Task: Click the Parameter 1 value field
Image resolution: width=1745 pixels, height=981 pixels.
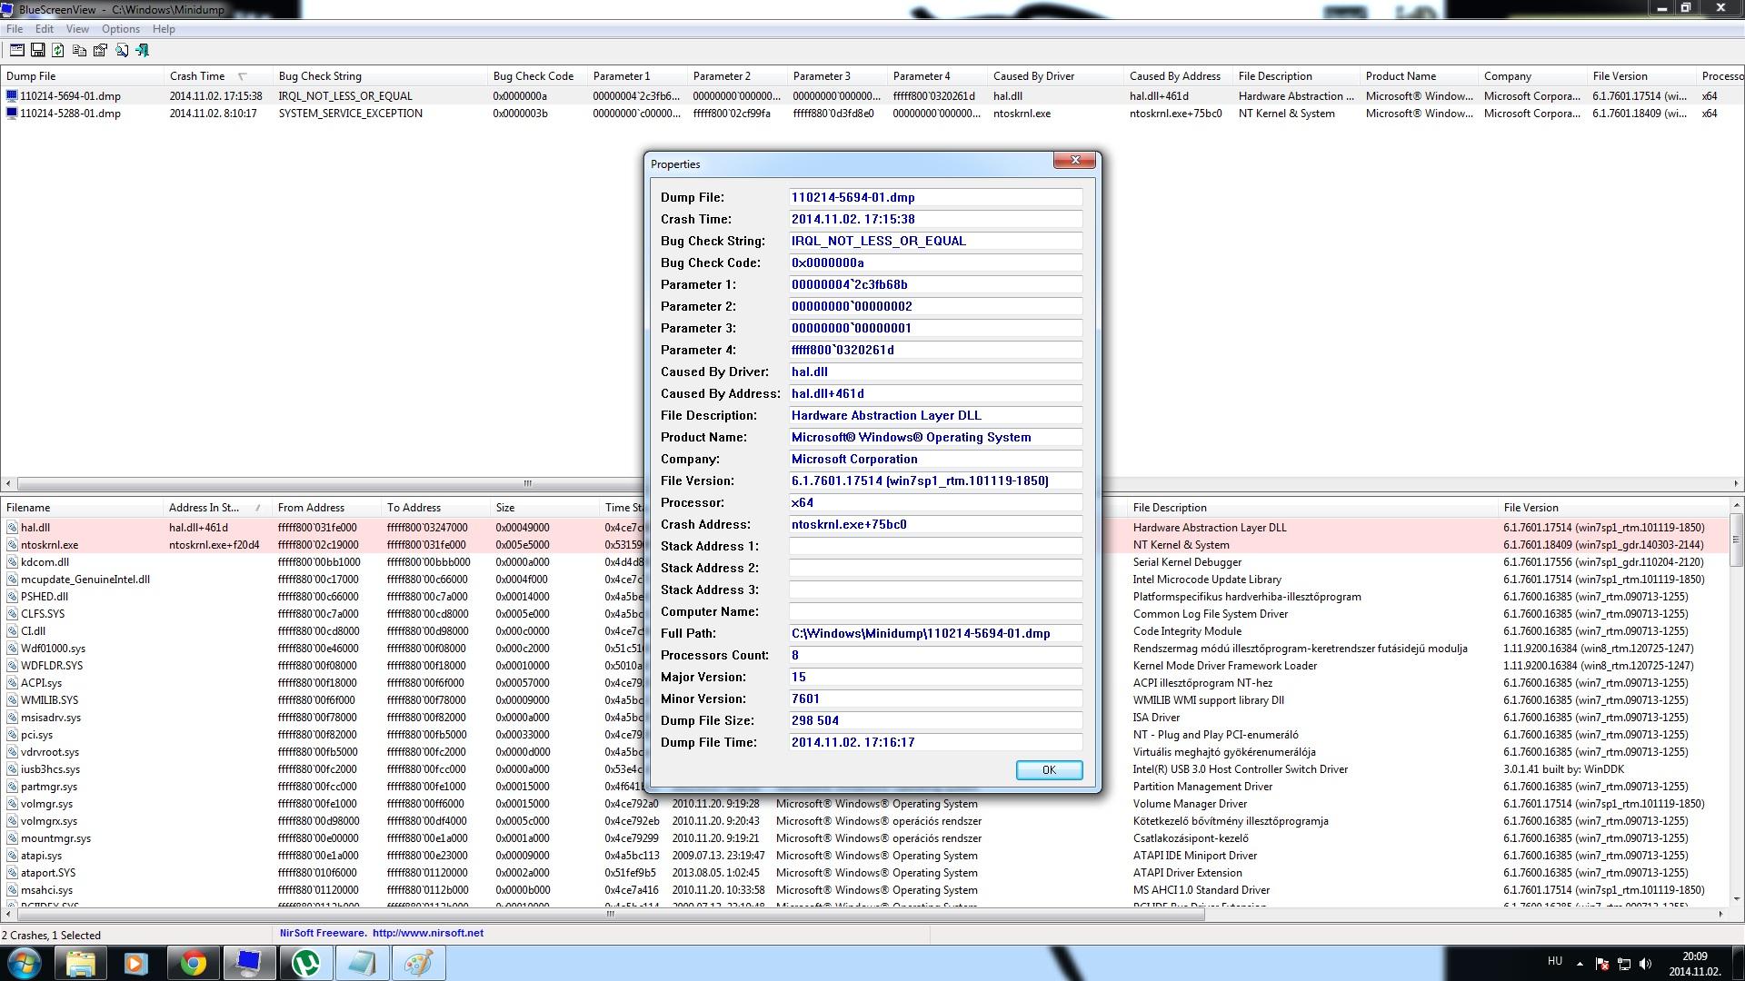Action: click(935, 284)
